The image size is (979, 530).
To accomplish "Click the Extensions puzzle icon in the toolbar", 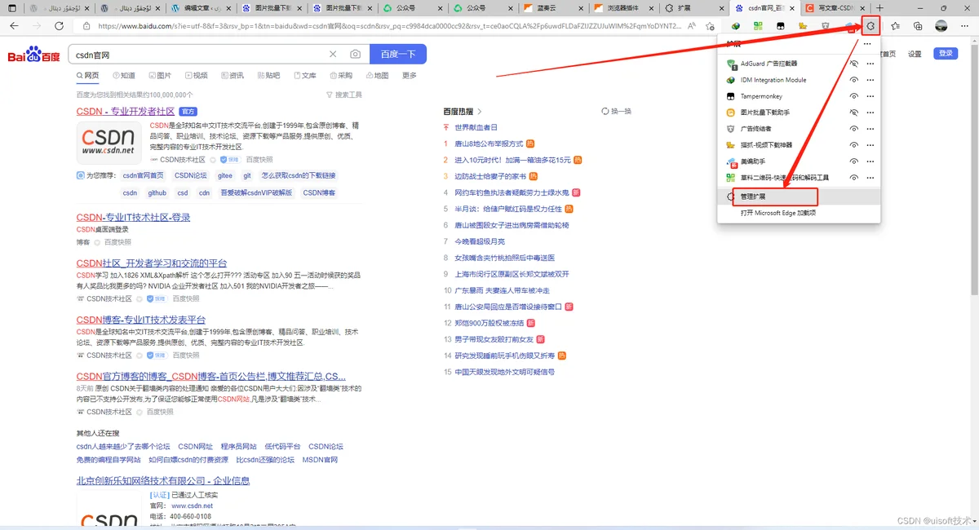I will (x=870, y=26).
